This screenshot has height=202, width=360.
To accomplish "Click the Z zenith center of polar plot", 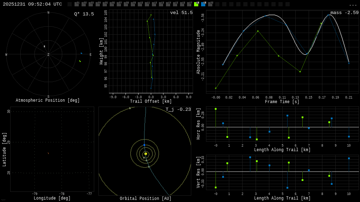I will click(x=49, y=55).
